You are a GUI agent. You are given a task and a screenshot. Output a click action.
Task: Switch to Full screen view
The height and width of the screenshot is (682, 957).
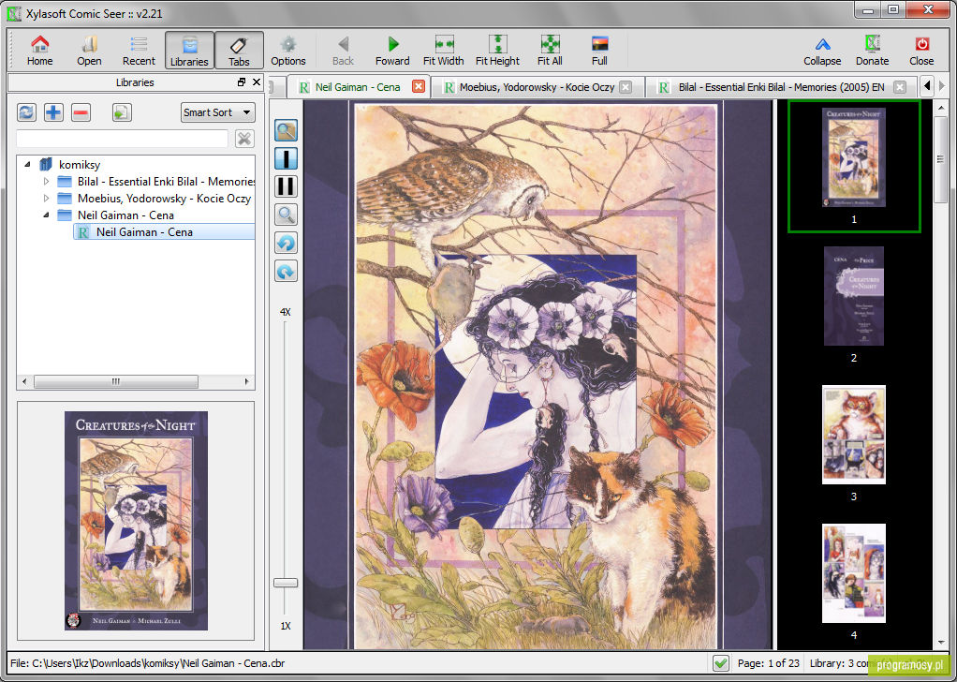[599, 51]
